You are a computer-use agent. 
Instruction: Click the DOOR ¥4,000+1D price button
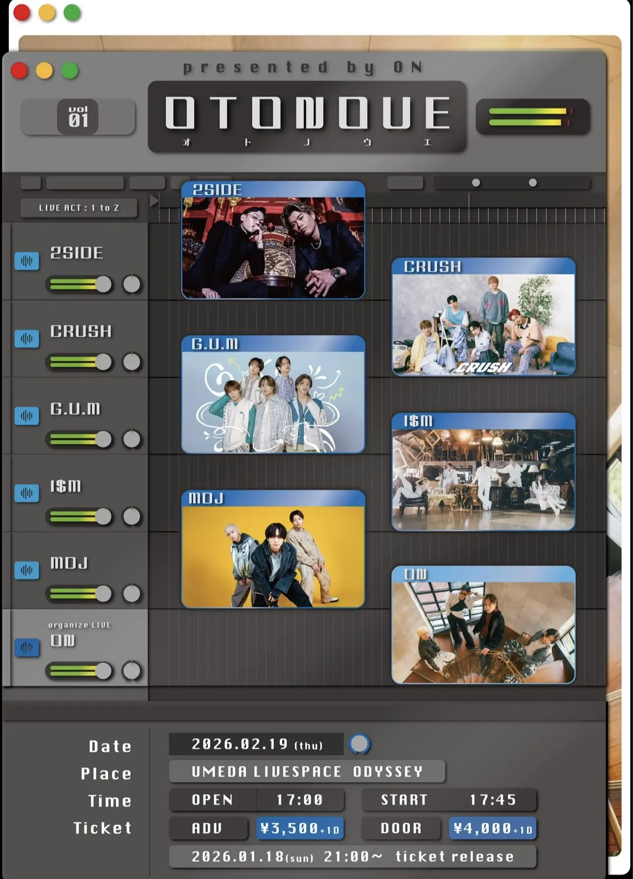[x=492, y=829]
